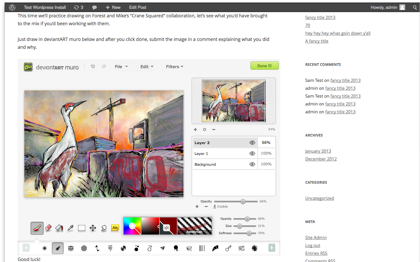
Task: Click the green Done button
Action: coord(264,65)
